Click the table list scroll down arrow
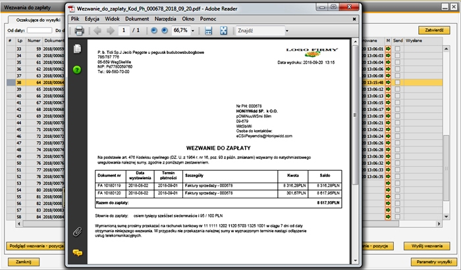The height and width of the screenshot is (270, 461). click(x=447, y=217)
